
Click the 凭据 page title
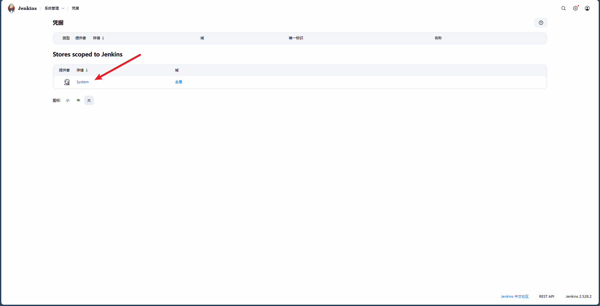[x=58, y=23]
